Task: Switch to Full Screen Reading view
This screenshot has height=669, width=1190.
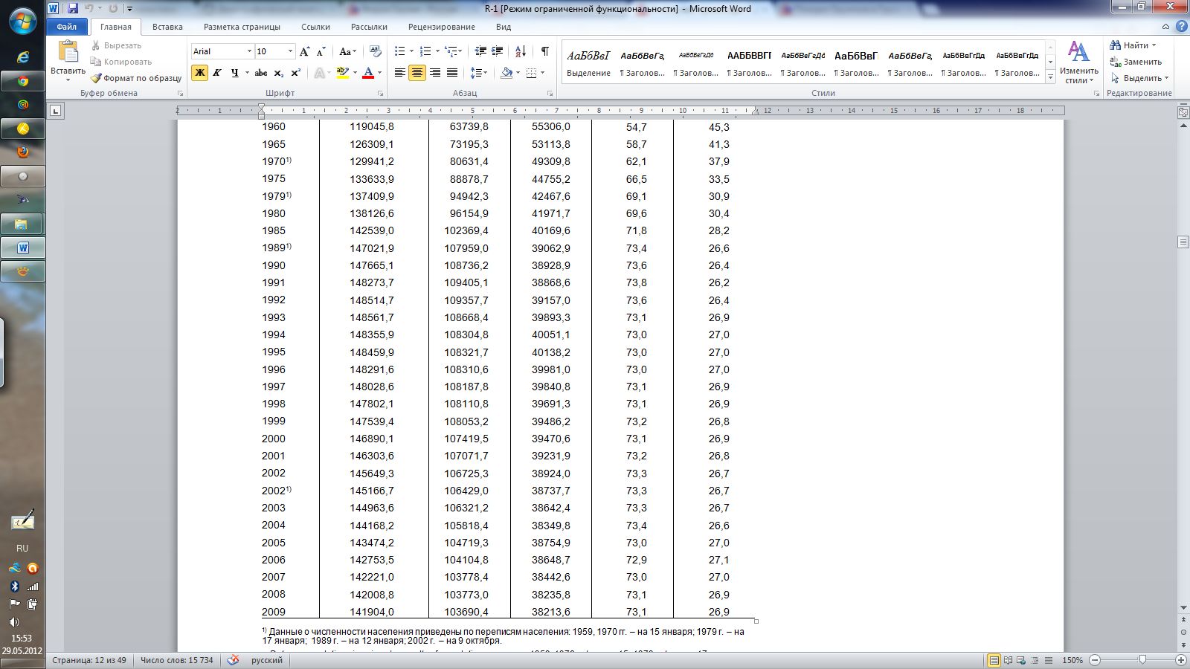Action: [1008, 660]
